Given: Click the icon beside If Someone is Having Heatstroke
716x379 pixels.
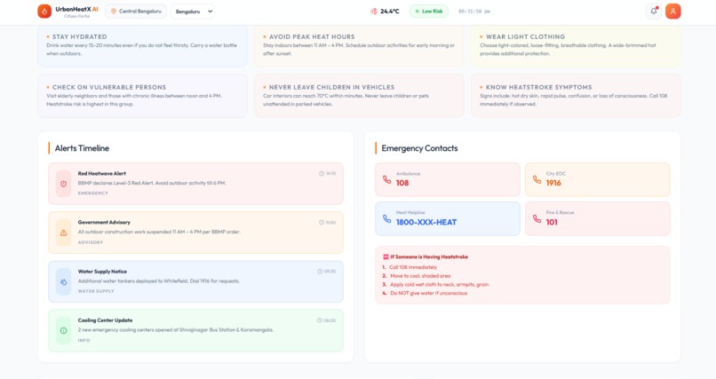Looking at the screenshot, I should pos(386,257).
